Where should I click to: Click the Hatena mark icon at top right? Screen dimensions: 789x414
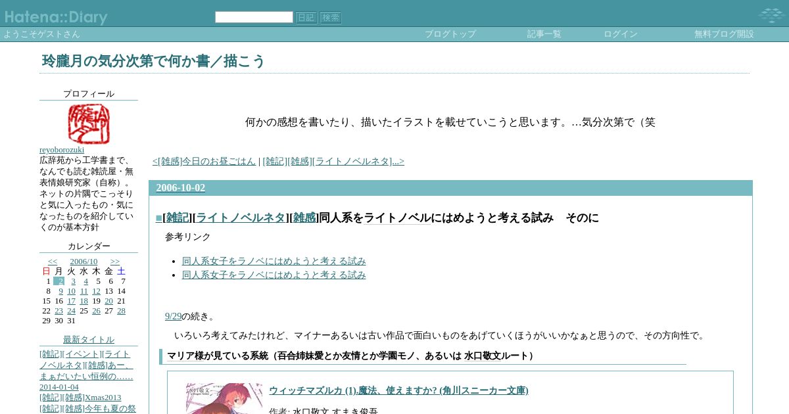(x=771, y=15)
